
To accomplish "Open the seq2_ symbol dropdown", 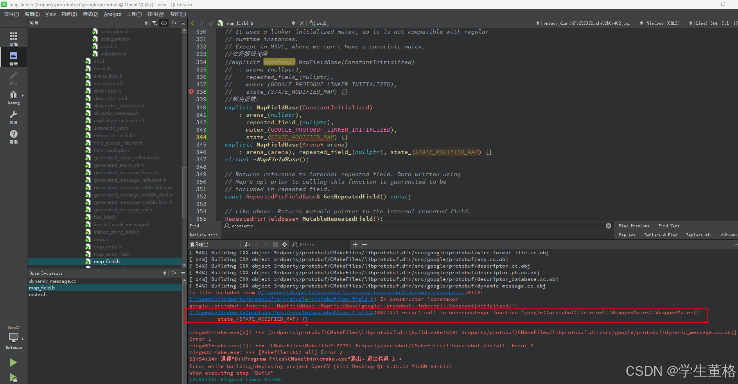I will 424,23.
